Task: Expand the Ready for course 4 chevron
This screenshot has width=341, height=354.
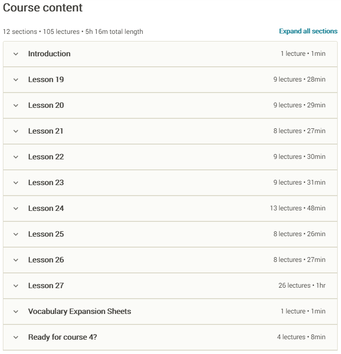Action: 16,337
